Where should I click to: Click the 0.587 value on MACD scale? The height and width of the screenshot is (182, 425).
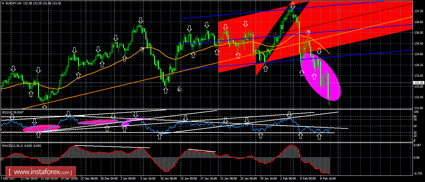(418, 145)
